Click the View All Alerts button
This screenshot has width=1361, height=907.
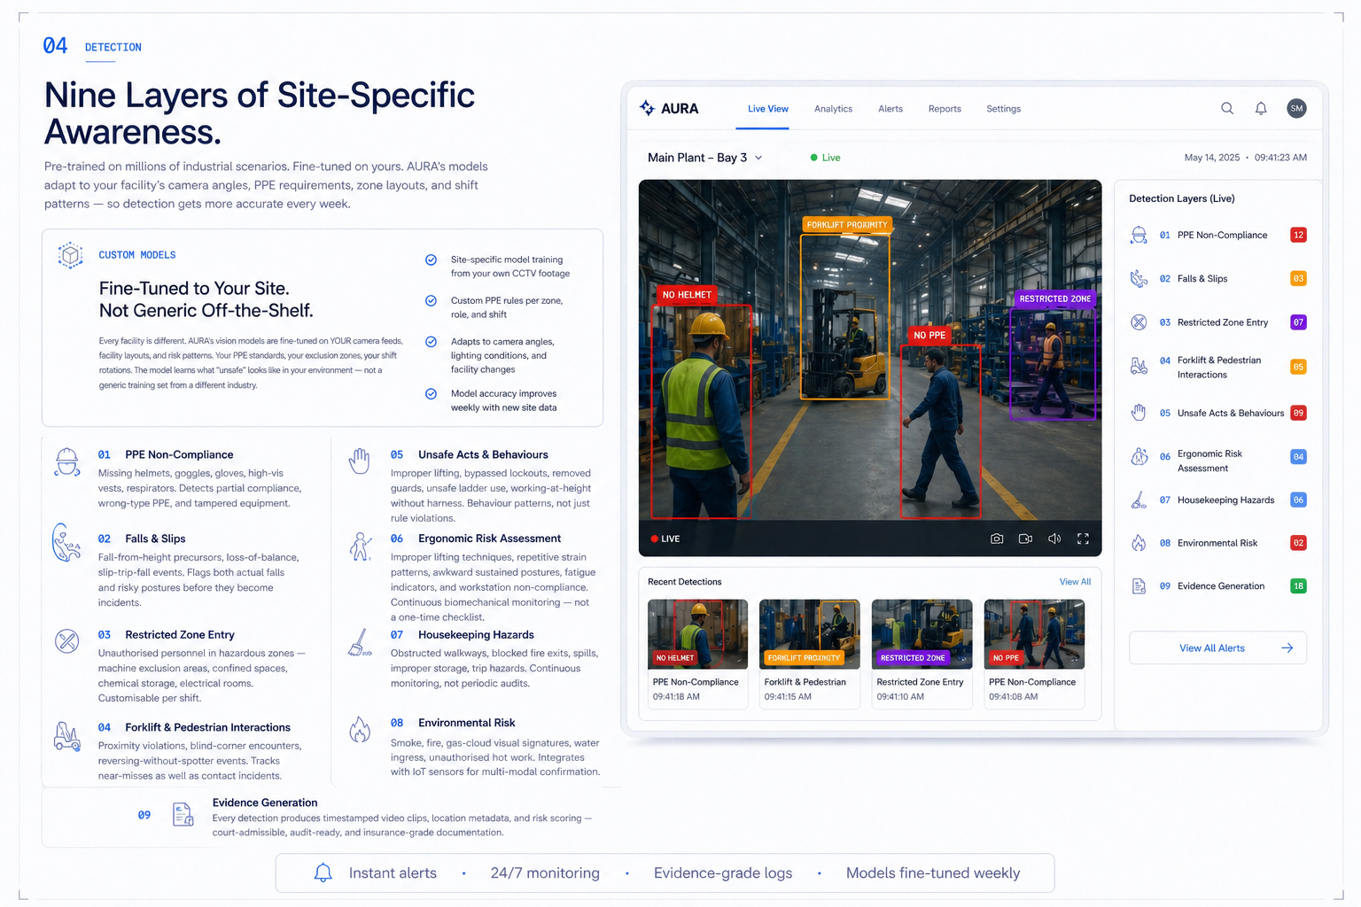1217,648
